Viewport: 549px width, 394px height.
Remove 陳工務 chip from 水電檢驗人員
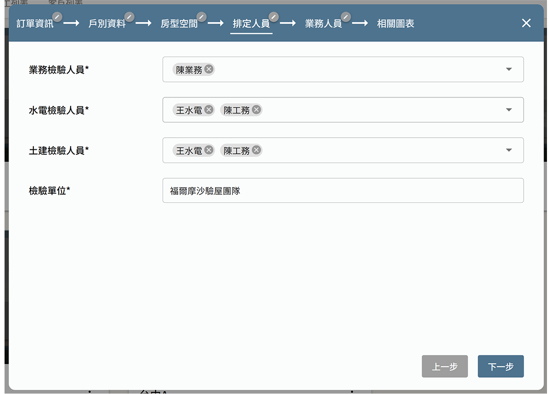tap(256, 110)
